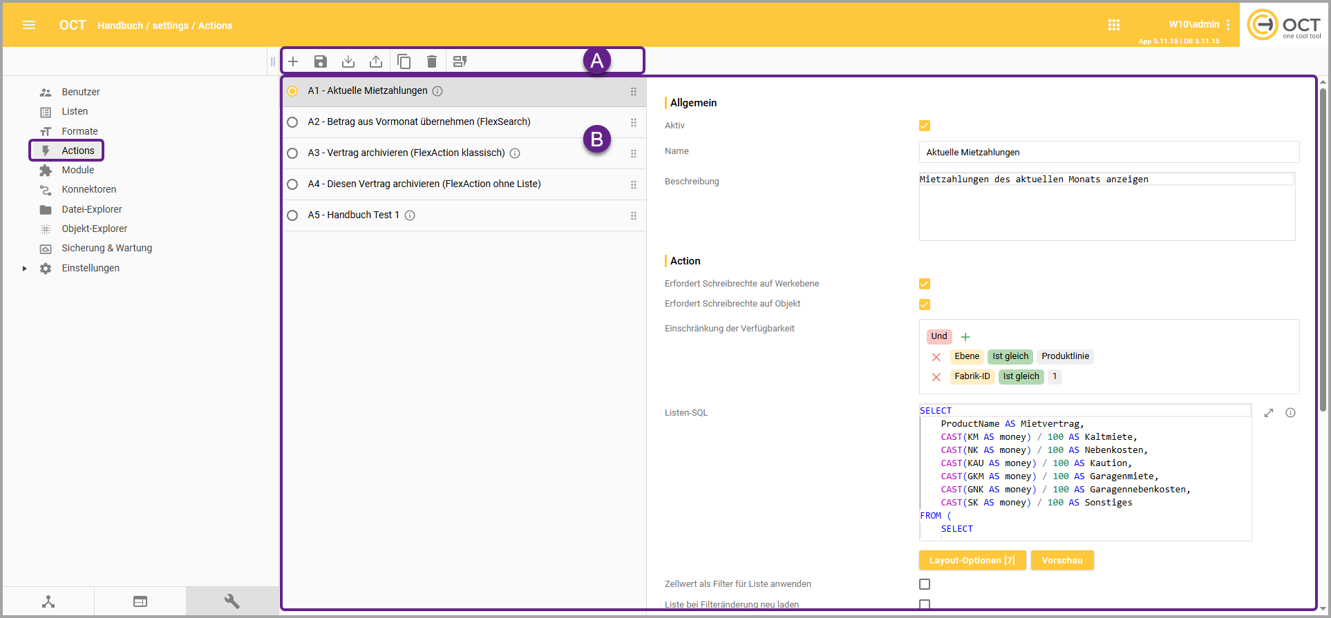Delete selected action with trash icon

click(432, 61)
